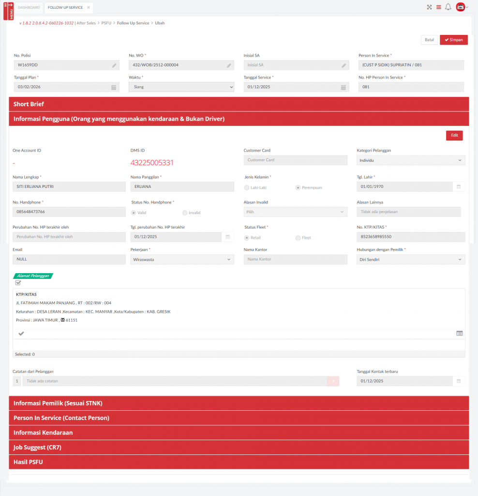This screenshot has height=496, width=478.
Task: Select Invalid for Status No. Handphone
Action: tap(185, 213)
